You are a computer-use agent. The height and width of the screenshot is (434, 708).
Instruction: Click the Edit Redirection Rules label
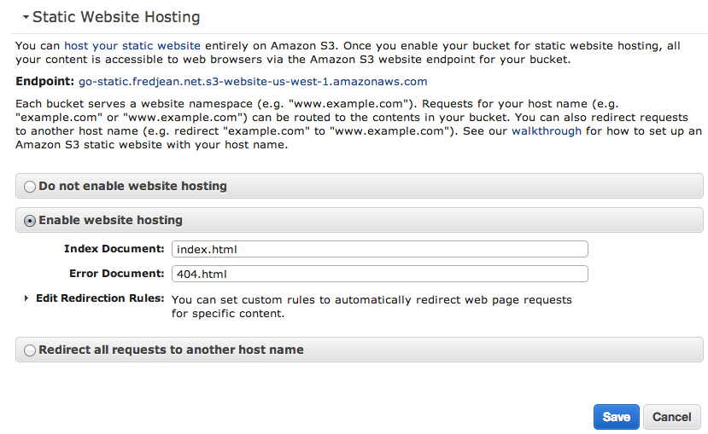tap(100, 298)
